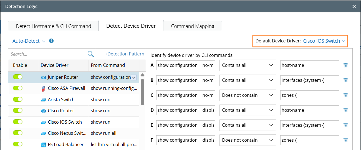Click the +Detection Pattern link
The height and width of the screenshot is (150, 361).
124,54
